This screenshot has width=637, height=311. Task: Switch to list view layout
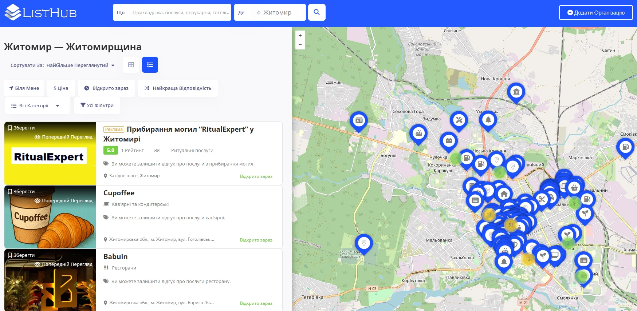point(150,65)
